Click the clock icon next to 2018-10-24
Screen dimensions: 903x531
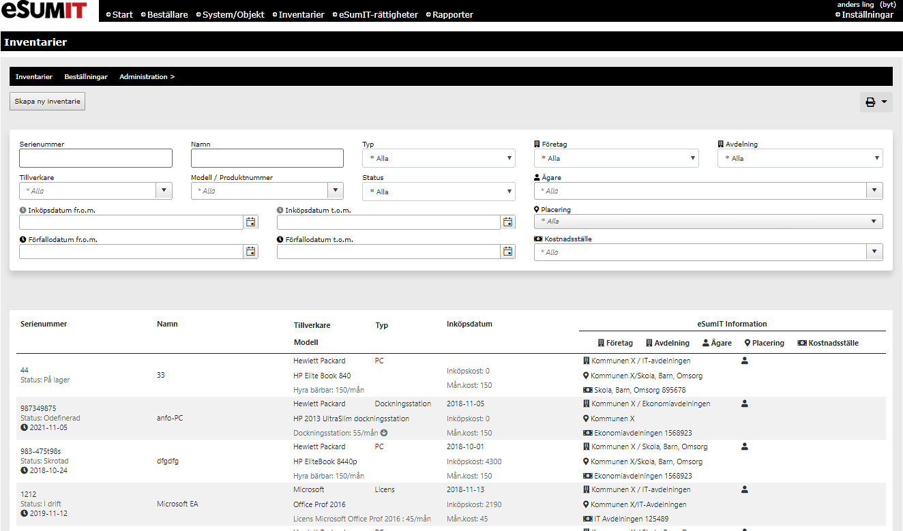24,470
